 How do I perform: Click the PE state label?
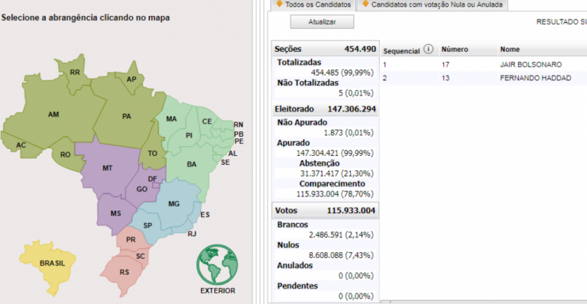[x=238, y=141]
